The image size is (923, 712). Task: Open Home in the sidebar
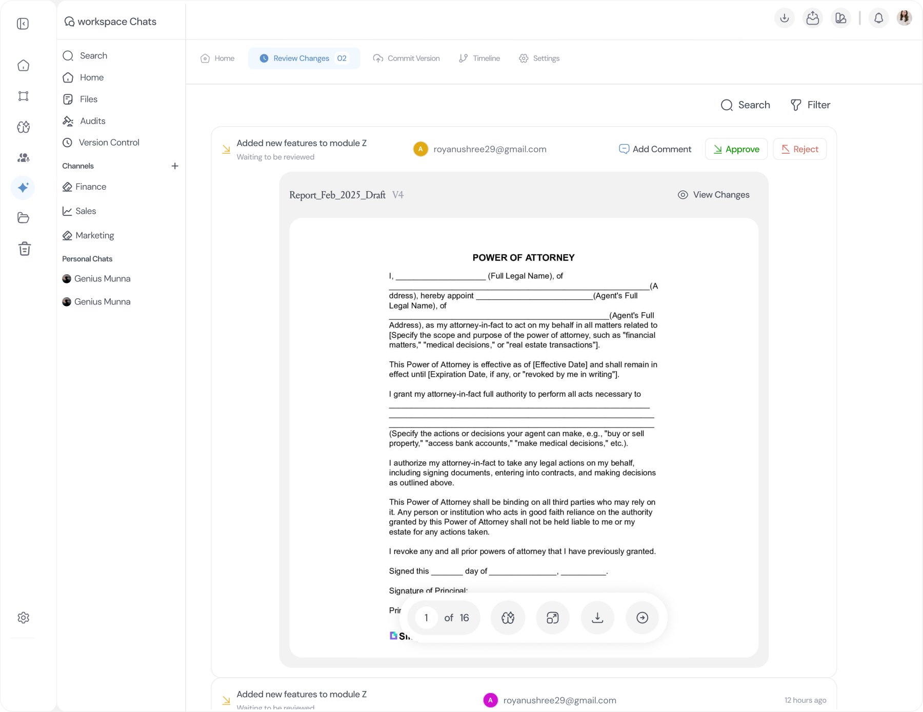point(83,77)
